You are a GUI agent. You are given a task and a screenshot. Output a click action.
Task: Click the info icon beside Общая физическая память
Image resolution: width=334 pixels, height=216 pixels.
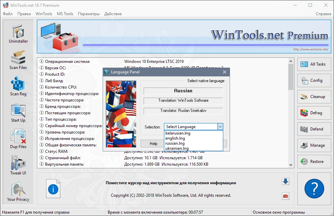[42, 145]
